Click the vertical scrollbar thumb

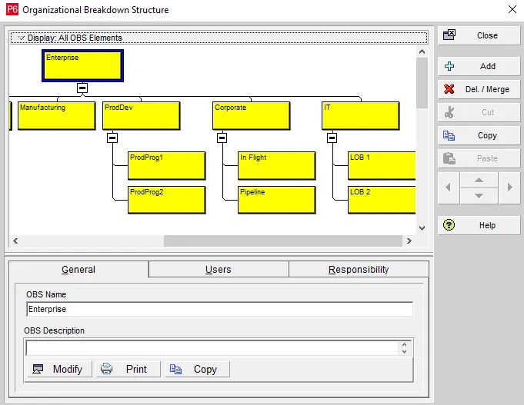click(422, 83)
